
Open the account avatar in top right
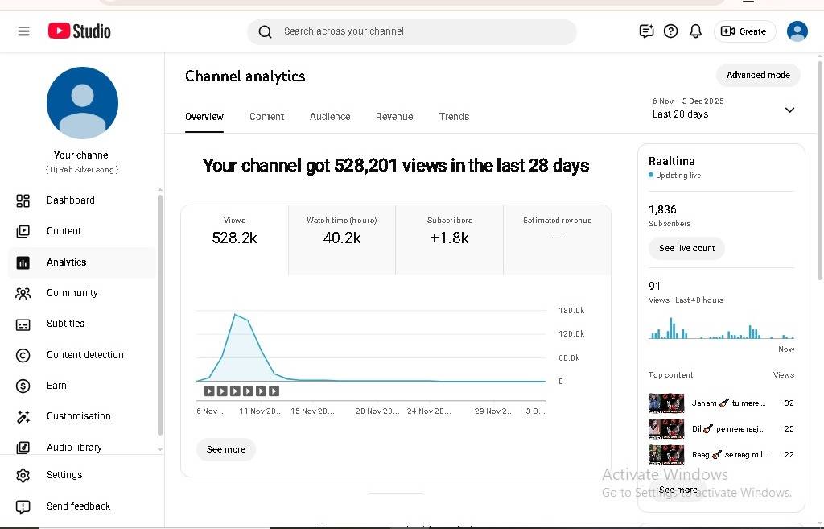(x=797, y=31)
